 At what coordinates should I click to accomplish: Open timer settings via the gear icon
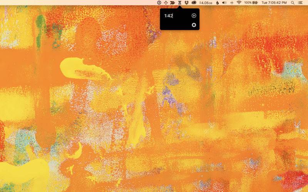tap(194, 25)
